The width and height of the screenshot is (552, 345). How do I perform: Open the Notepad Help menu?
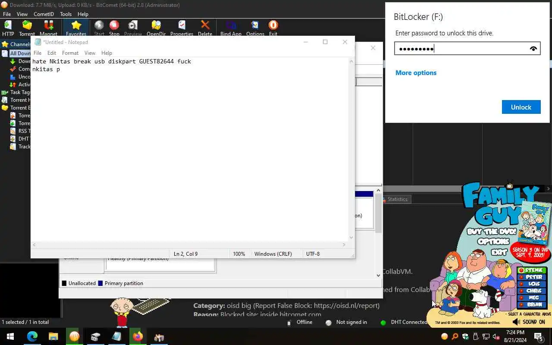(107, 53)
